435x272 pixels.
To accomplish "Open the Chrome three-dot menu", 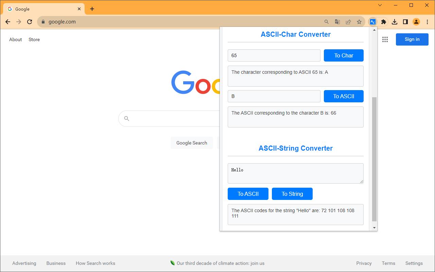I will [x=427, y=21].
